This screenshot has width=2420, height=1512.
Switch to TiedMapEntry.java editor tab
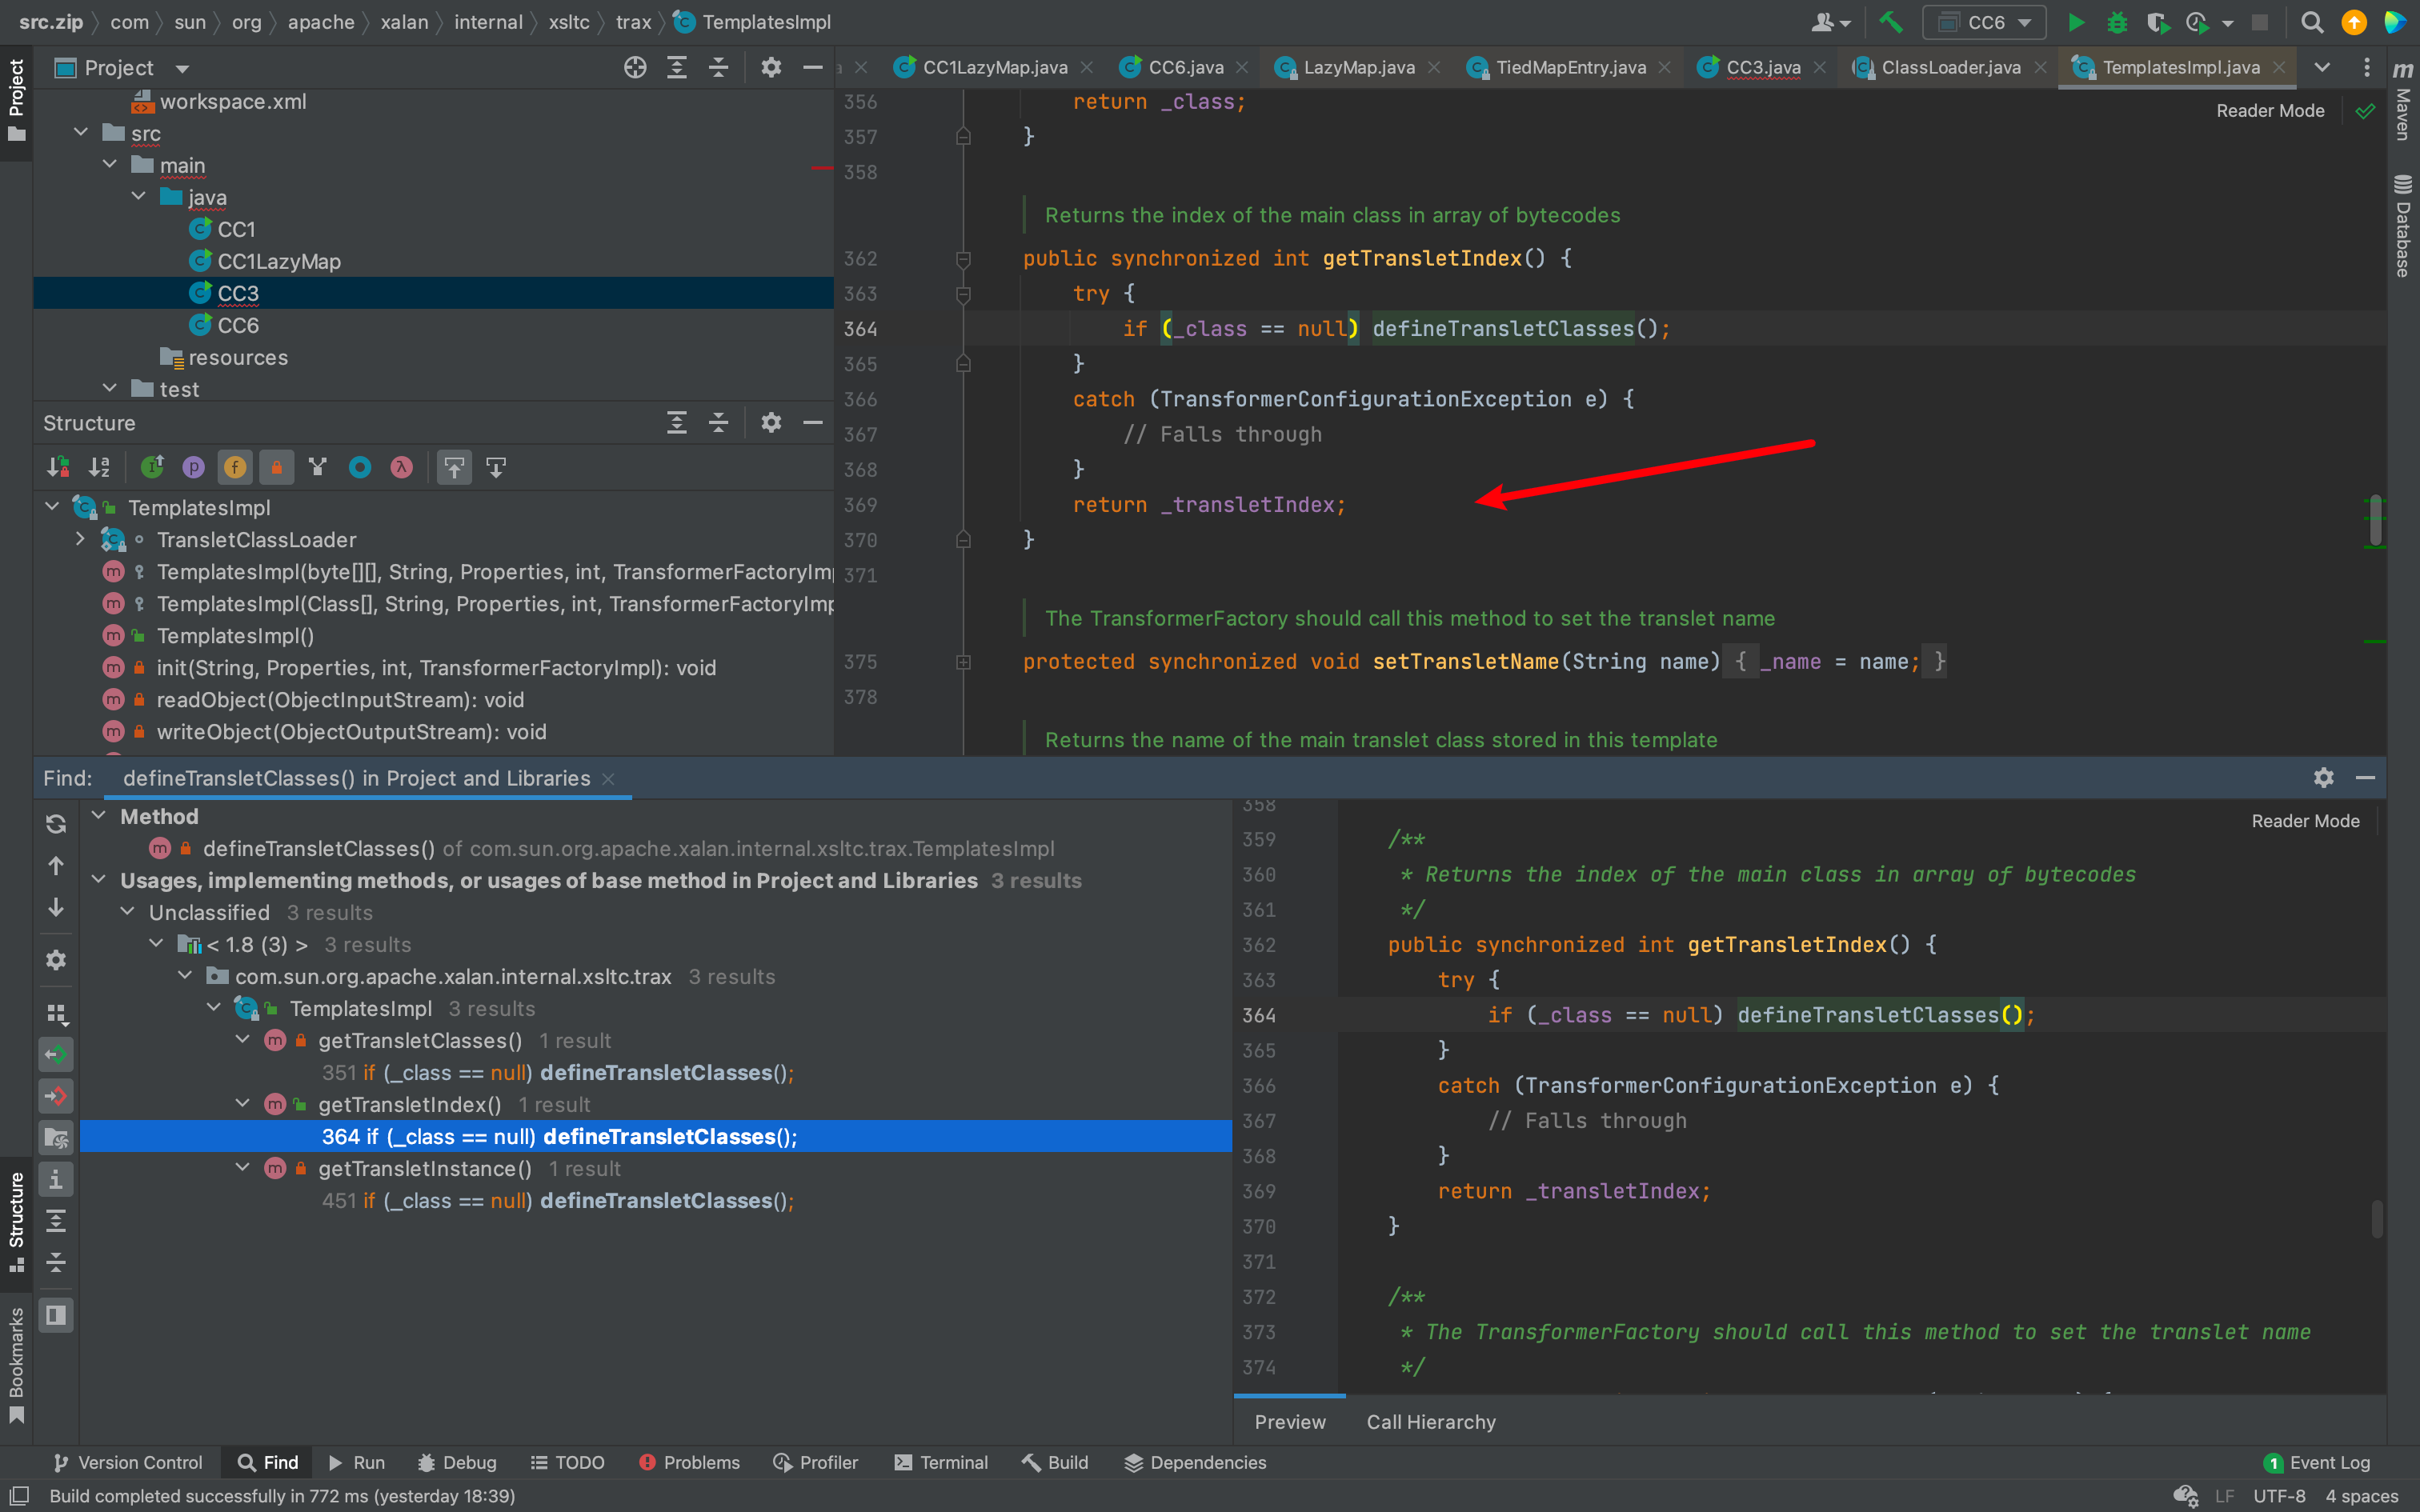click(1569, 67)
